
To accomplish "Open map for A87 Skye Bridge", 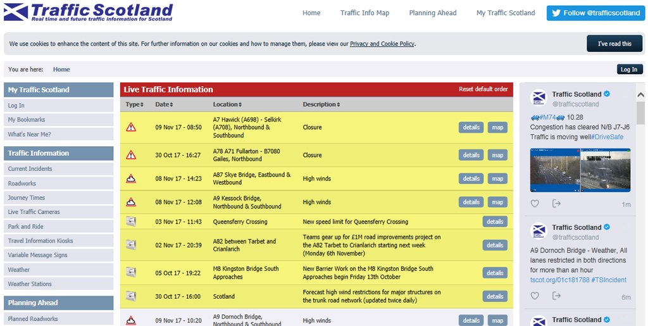I will (497, 179).
